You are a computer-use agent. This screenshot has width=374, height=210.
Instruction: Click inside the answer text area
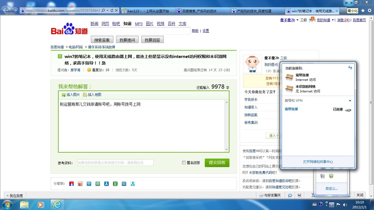click(142, 126)
